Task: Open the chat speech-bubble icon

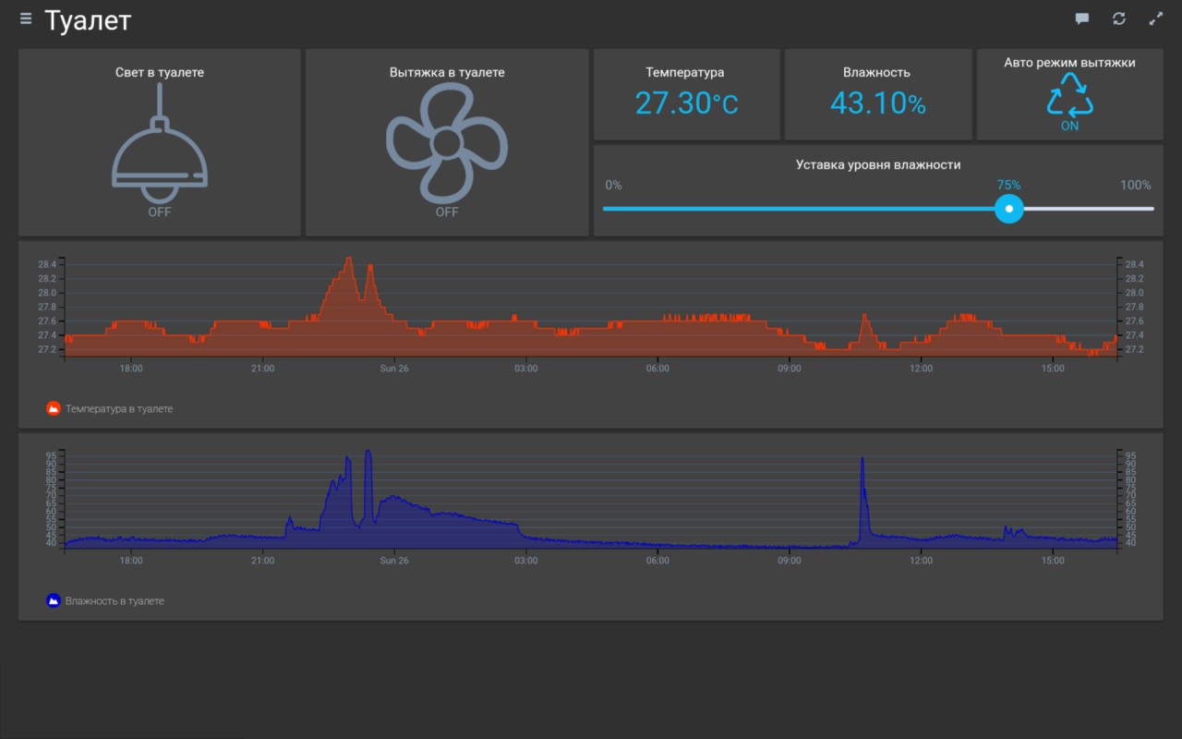Action: pos(1082,18)
